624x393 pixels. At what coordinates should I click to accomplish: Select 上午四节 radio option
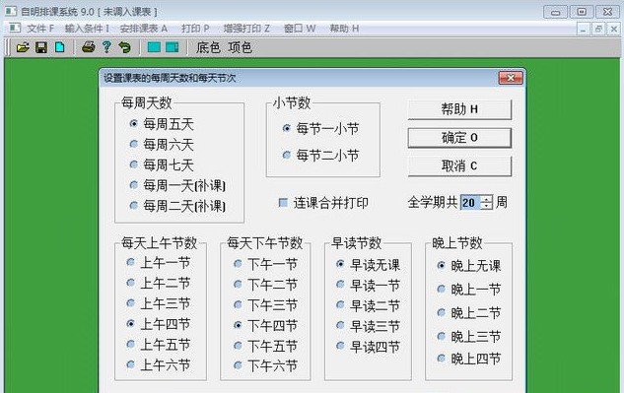pos(159,324)
